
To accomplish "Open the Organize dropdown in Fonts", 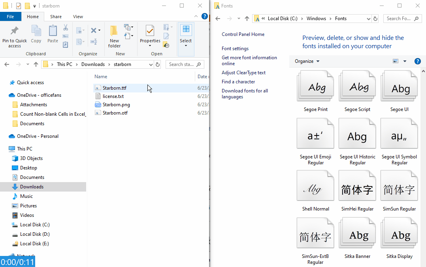I will coord(307,61).
